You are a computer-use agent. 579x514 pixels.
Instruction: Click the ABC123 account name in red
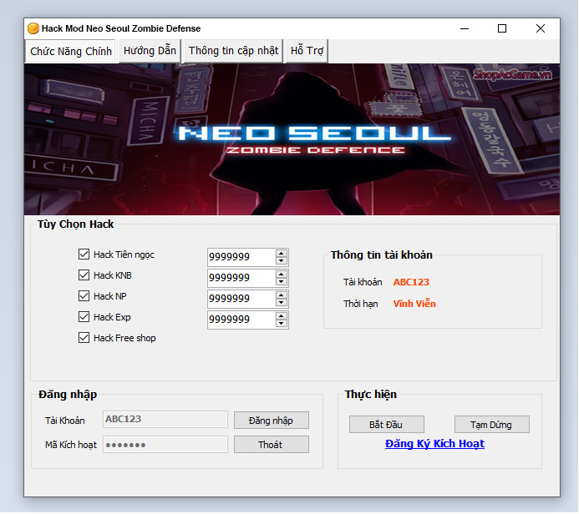411,282
